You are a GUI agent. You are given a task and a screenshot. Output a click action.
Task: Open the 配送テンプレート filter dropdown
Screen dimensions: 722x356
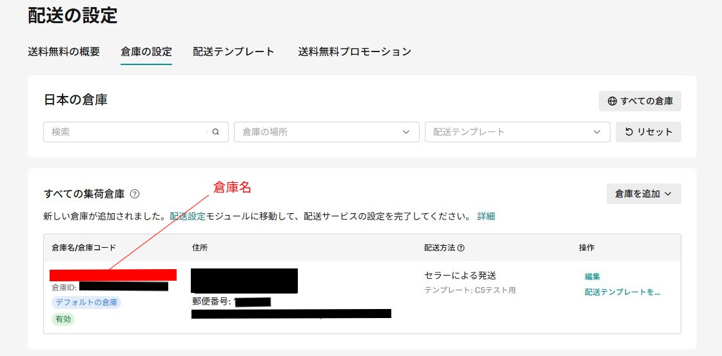tap(517, 132)
